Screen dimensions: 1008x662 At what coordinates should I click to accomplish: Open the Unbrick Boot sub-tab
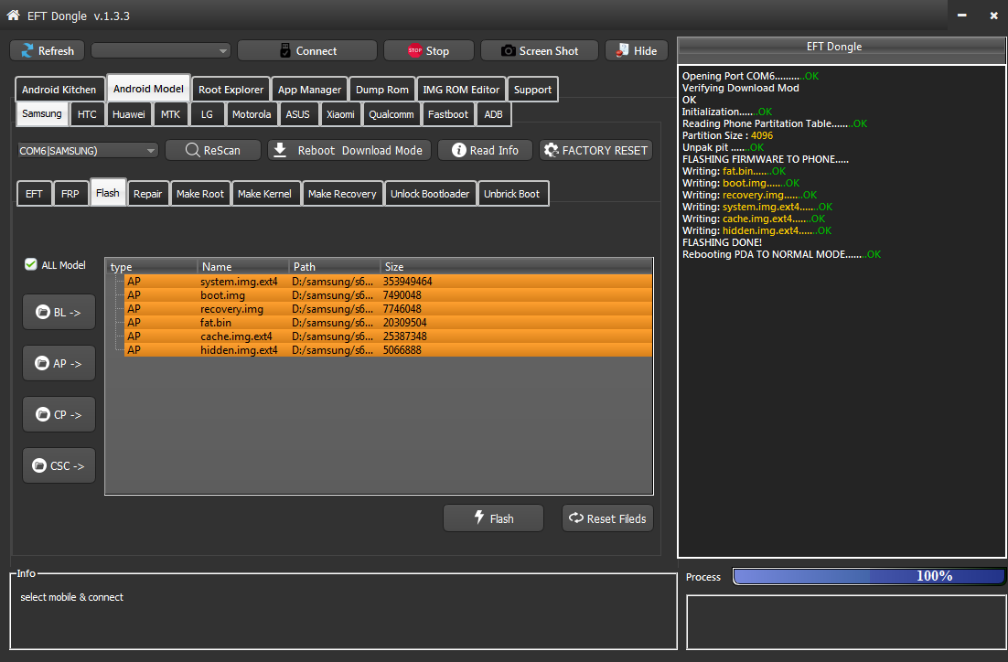click(511, 194)
